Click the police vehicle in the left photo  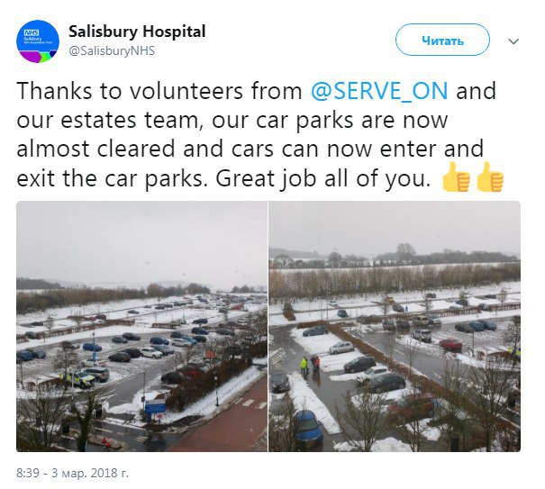click(79, 379)
